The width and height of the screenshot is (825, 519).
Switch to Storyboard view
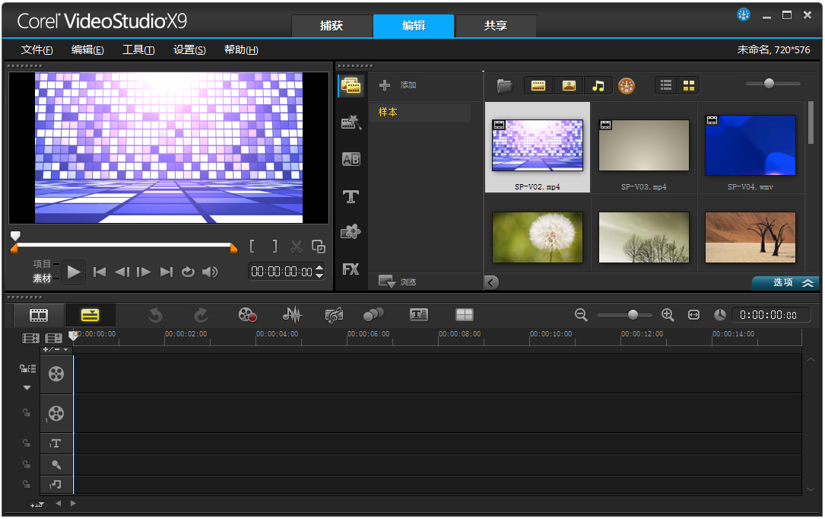tap(39, 315)
